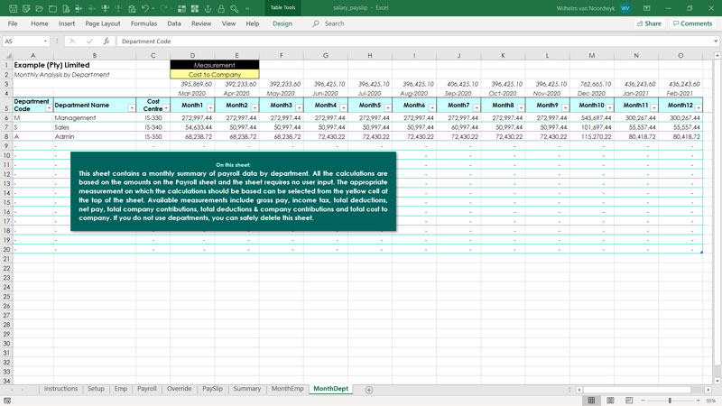The height and width of the screenshot is (406, 722).
Task: Click zoom in plus icon in status bar
Action: pyautogui.click(x=698, y=401)
